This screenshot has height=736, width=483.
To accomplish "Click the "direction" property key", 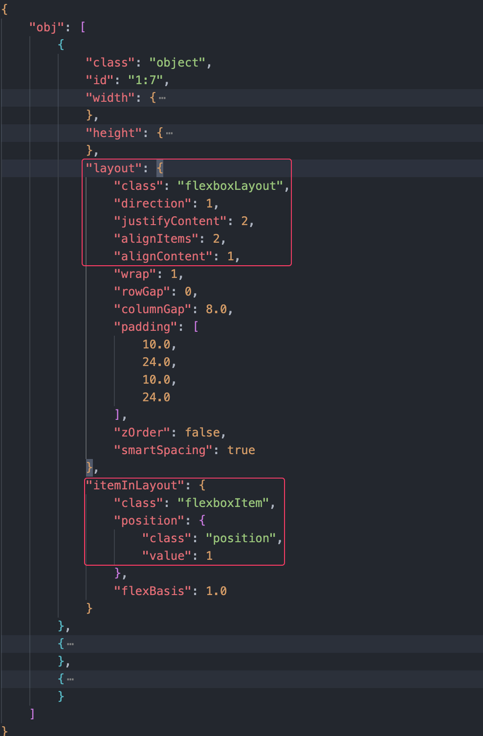I will click(x=152, y=204).
